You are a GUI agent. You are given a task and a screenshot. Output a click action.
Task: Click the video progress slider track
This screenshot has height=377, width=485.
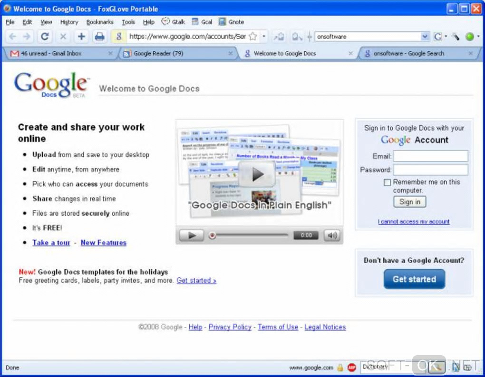point(252,236)
